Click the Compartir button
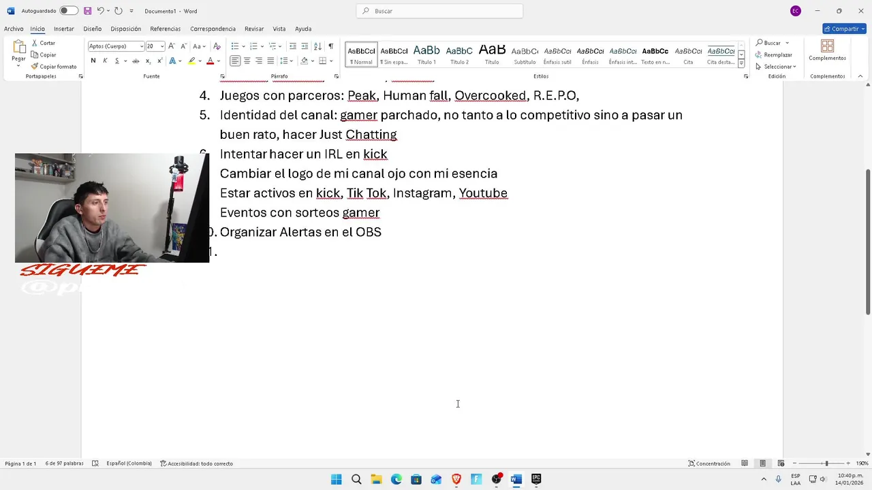Screen dimensions: 872x490 844,29
